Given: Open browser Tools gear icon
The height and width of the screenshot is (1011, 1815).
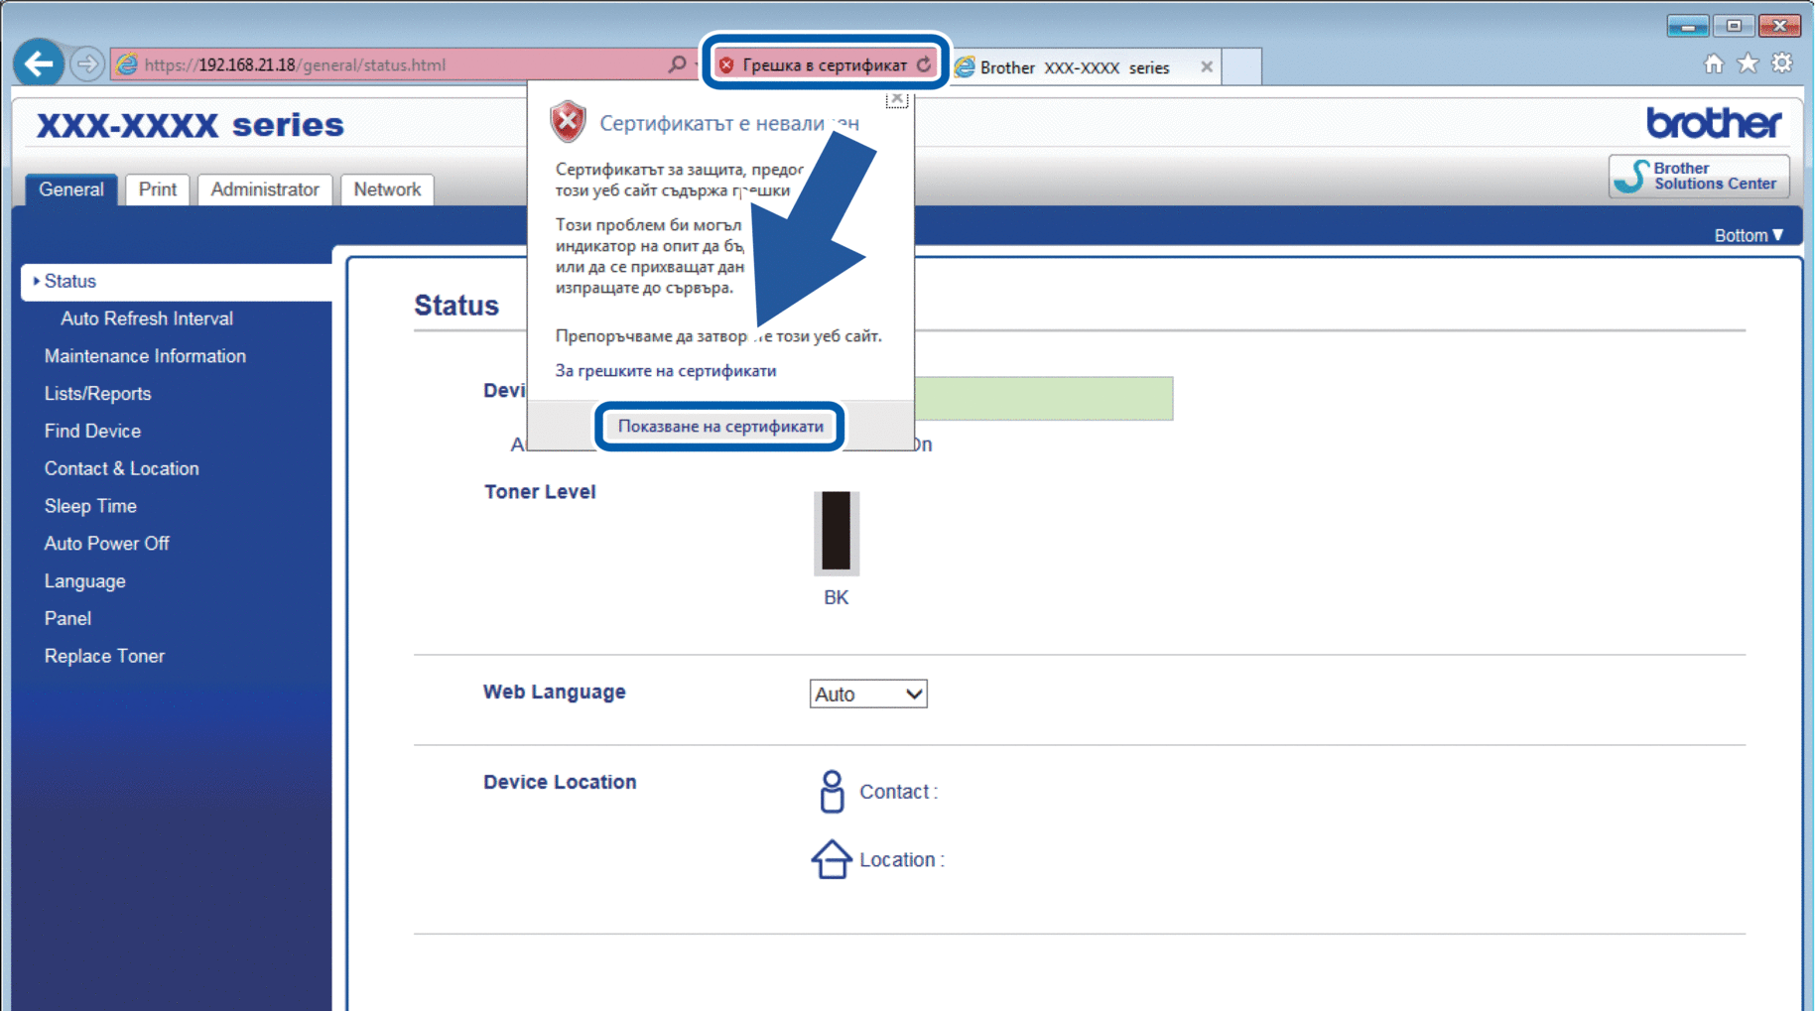Looking at the screenshot, I should pyautogui.click(x=1782, y=64).
